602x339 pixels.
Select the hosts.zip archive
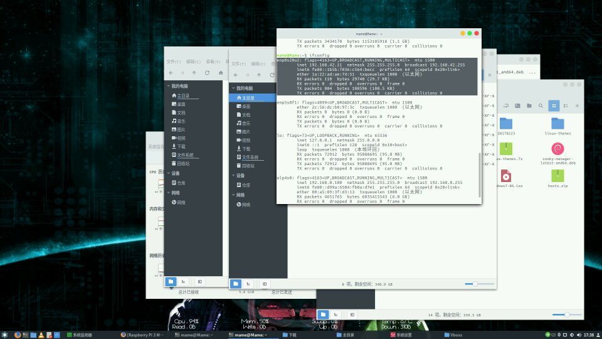557,179
